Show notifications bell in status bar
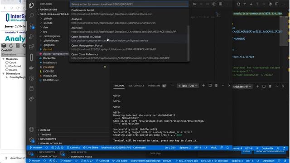The width and height of the screenshot is (290, 163). (227, 148)
